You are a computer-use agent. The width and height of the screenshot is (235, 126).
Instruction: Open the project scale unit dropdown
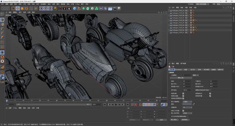(x=196, y=75)
